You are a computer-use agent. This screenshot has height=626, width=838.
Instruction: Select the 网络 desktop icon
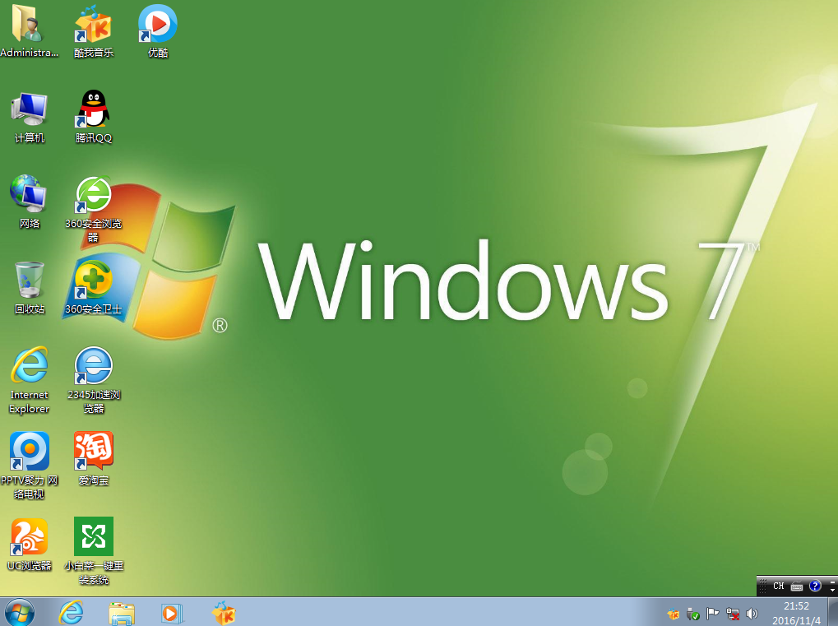30,202
